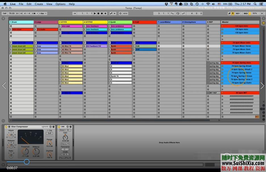Click the Panorama C field
Screen dimensions: 266x172
pyautogui.click(x=65, y=150)
